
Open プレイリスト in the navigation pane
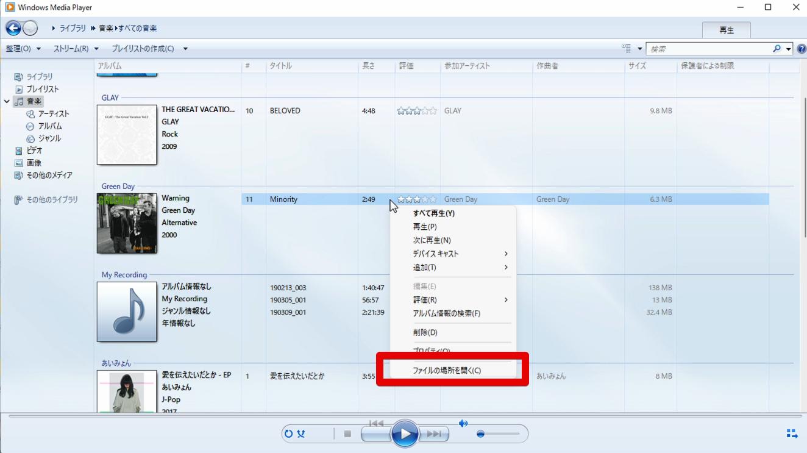click(42, 89)
